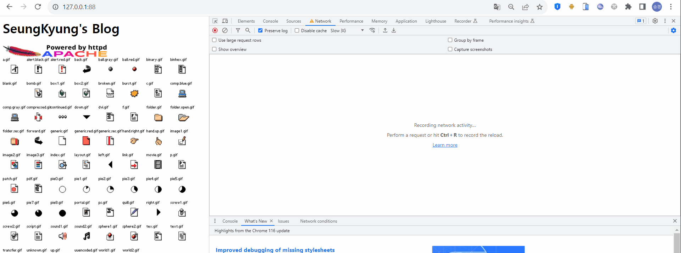Bookmark this page with star icon
The image size is (681, 253).
tap(539, 7)
